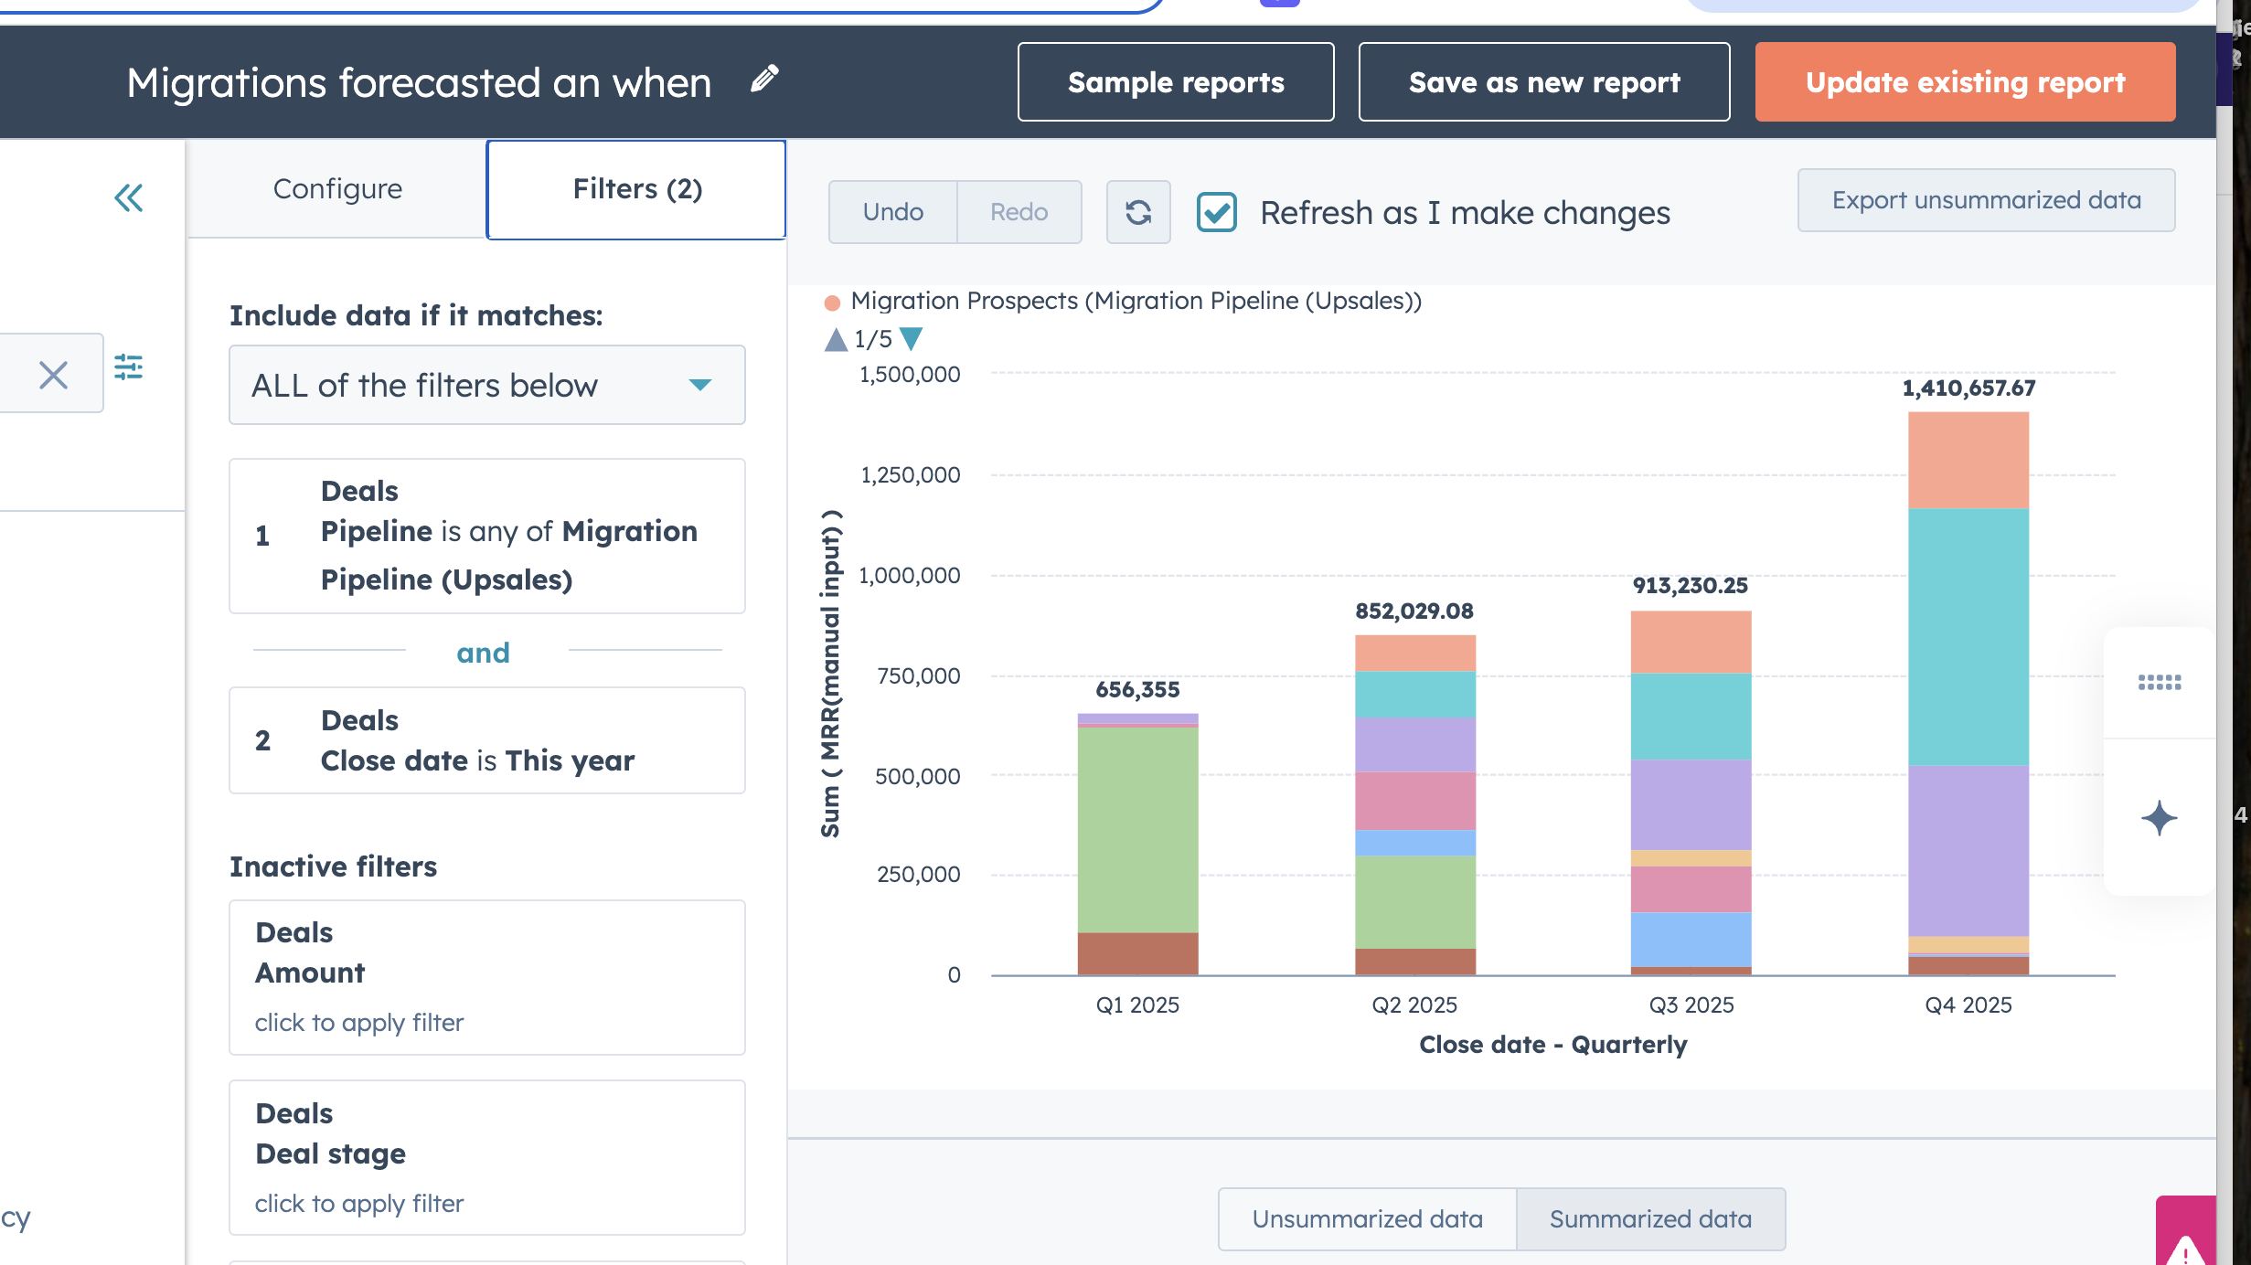2251x1265 pixels.
Task: Open the ALL of the filters below dropdown
Action: (486, 385)
